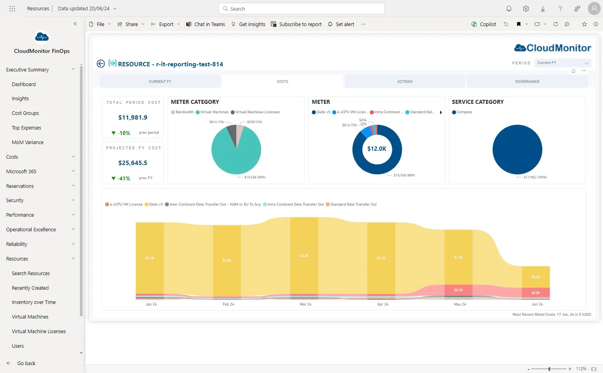This screenshot has height=373, width=603.
Task: Switch to the GOVERNANCE tab
Action: pos(527,81)
